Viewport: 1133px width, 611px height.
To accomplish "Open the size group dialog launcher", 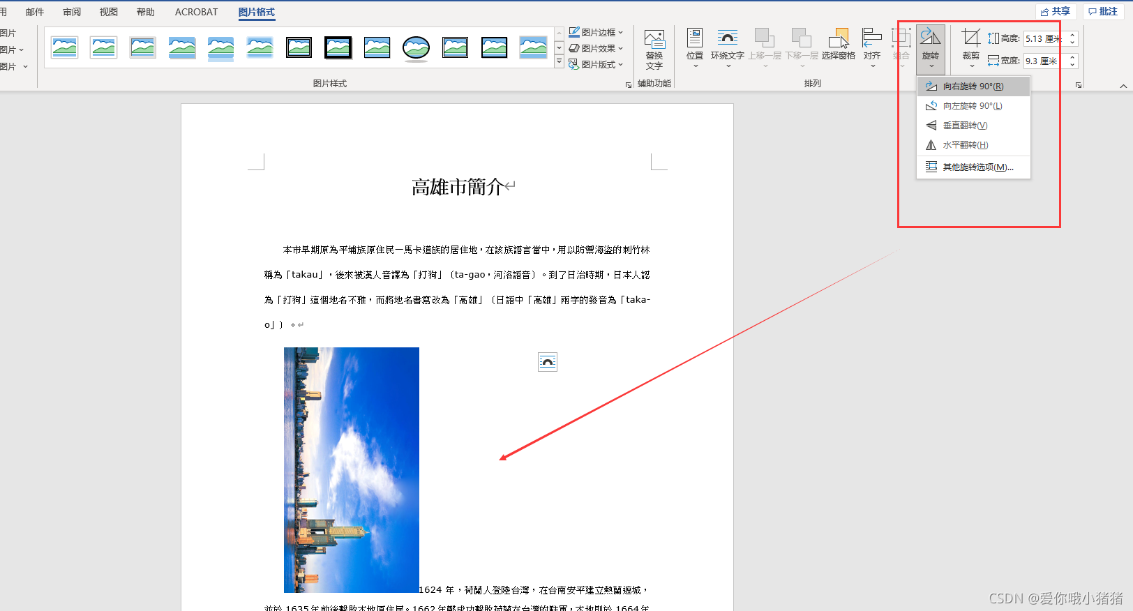I will [1078, 85].
